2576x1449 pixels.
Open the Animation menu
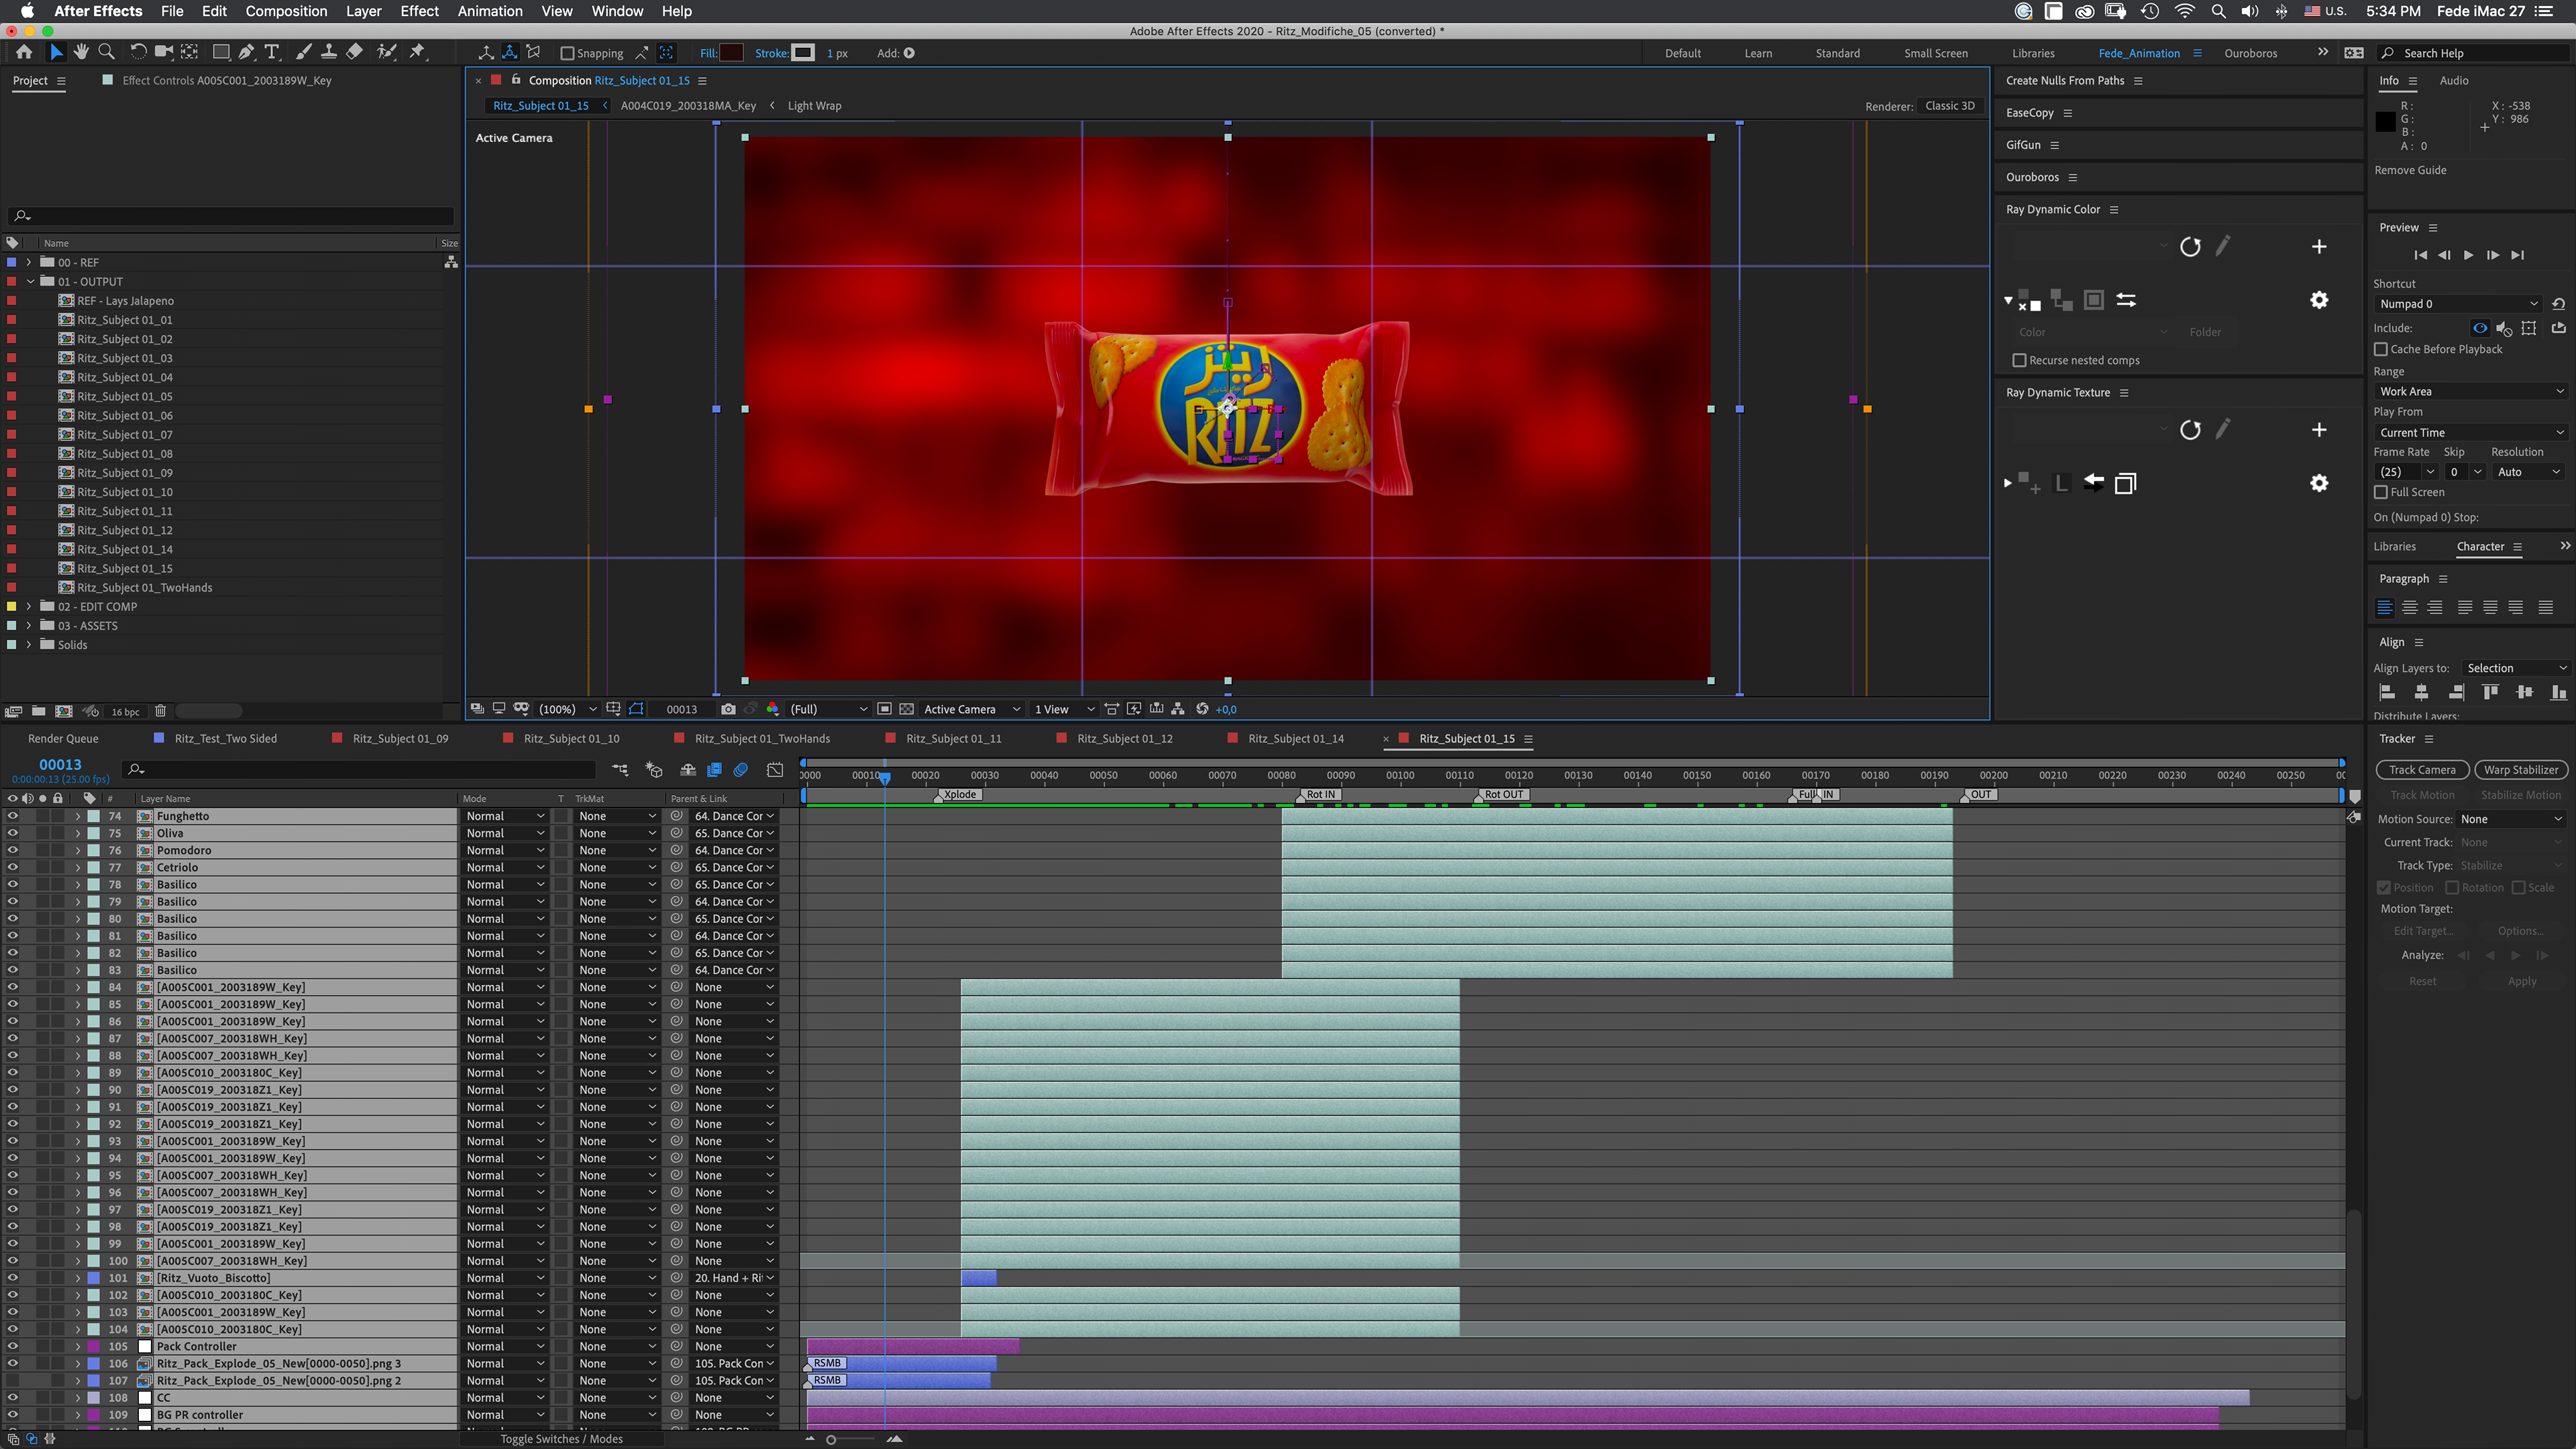tap(490, 11)
